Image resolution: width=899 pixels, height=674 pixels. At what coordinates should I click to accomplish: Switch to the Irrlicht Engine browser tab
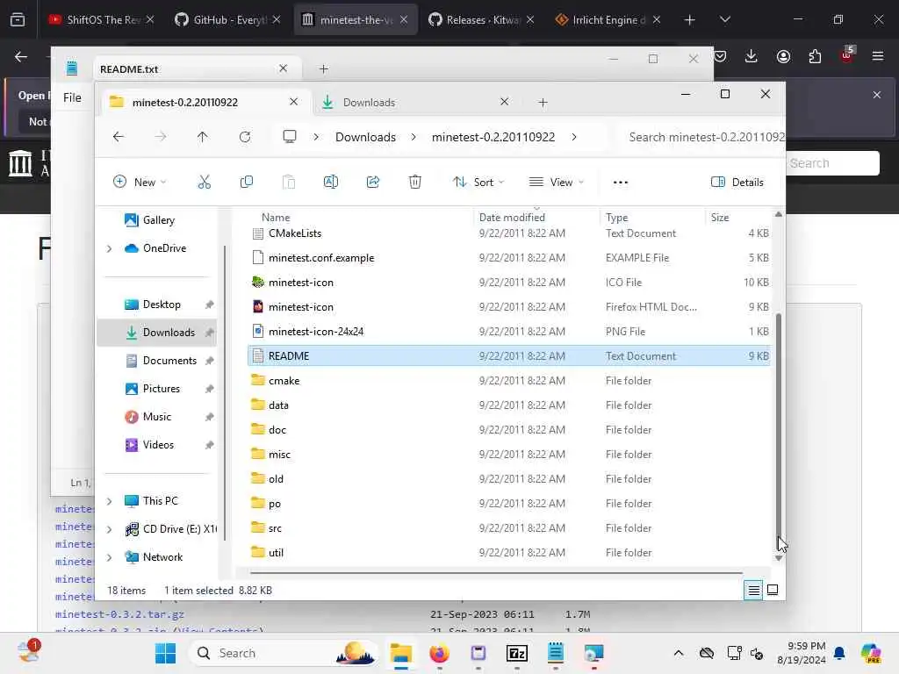(x=608, y=19)
